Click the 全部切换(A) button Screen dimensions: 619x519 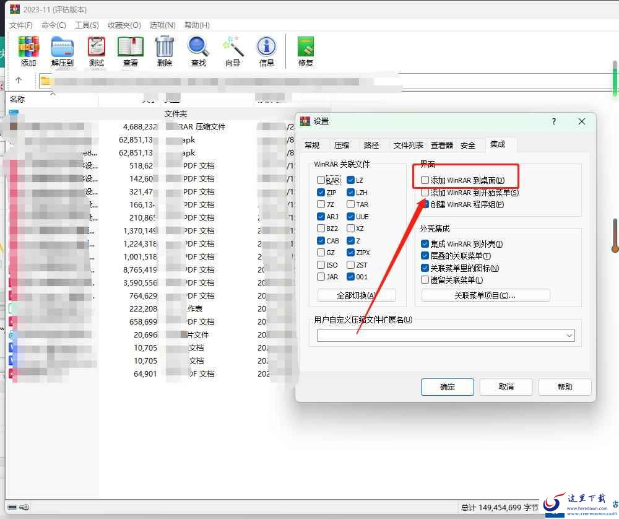[357, 295]
